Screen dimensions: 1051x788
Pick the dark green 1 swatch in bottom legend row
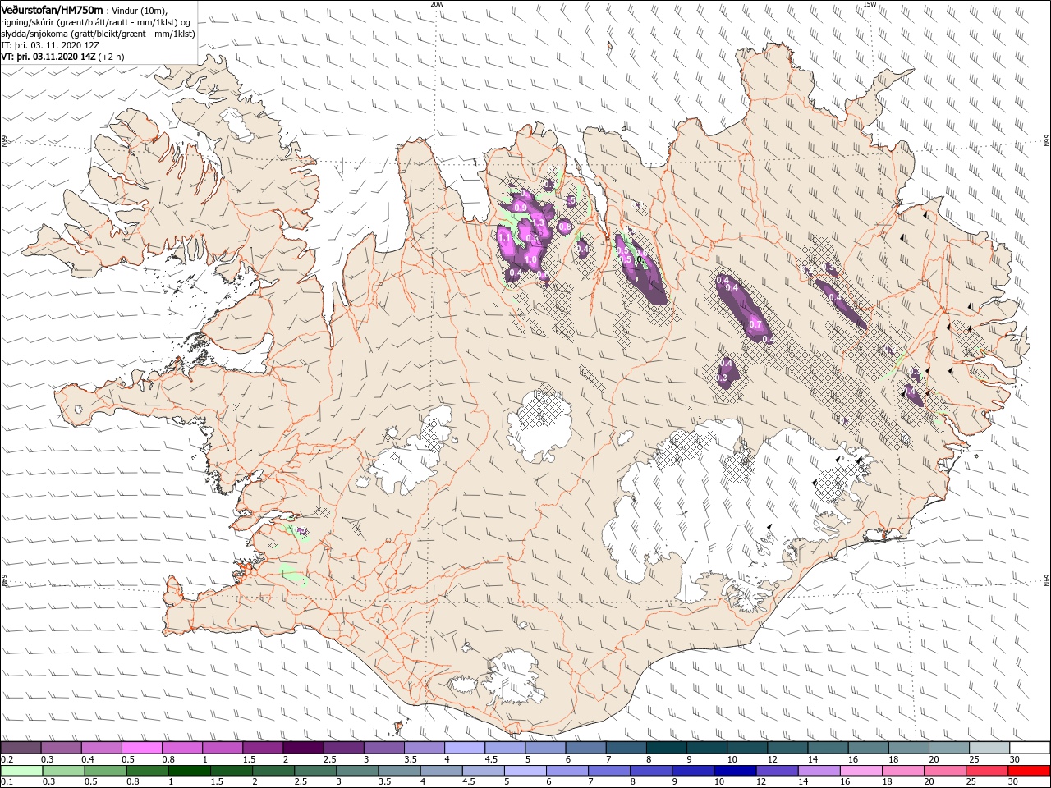189,770
